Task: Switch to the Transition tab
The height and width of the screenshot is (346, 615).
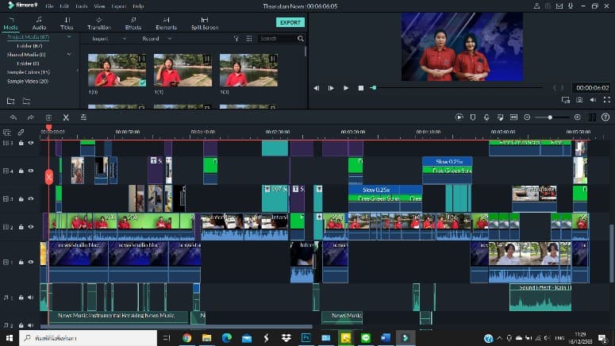Action: coord(99,24)
